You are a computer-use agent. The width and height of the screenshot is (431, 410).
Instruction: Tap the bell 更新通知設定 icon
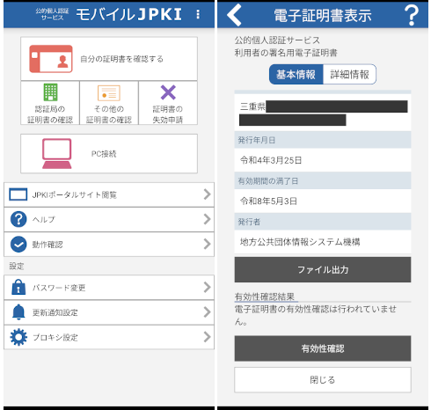18,312
